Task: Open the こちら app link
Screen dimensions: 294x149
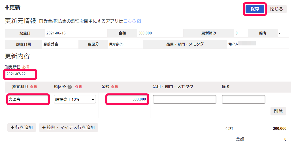Action: 130,21
